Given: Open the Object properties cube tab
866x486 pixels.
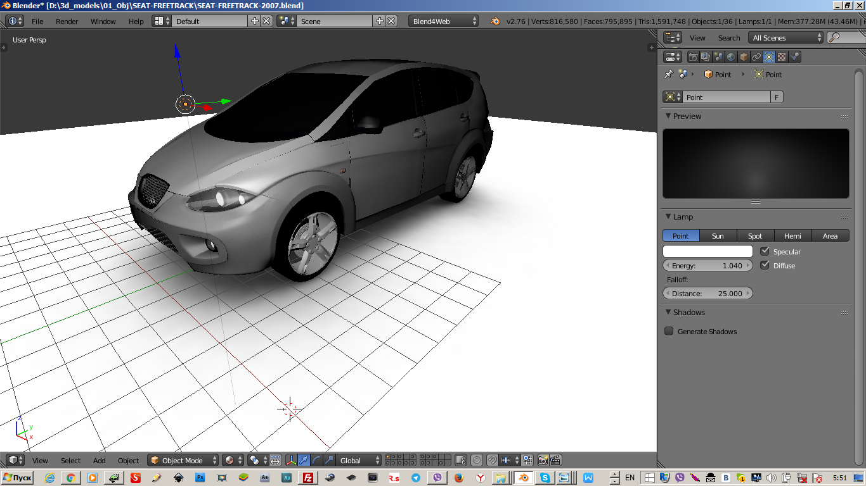Looking at the screenshot, I should coord(744,57).
